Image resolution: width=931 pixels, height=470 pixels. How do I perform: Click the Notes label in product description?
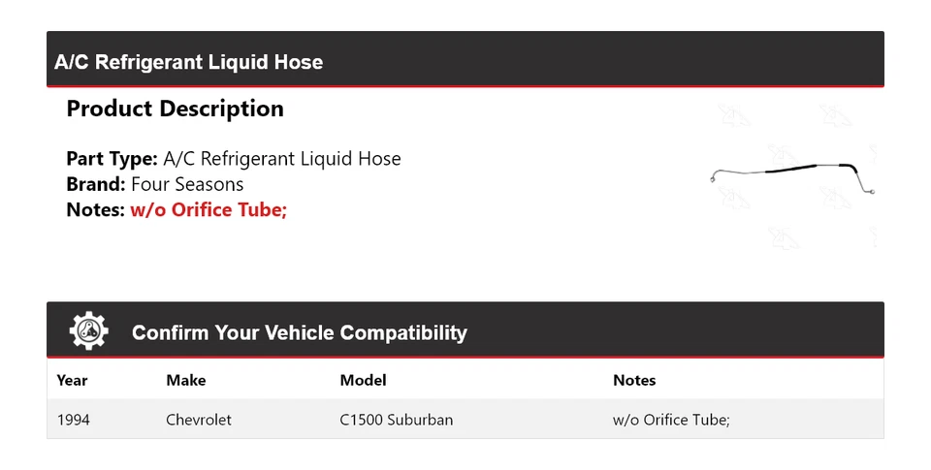pyautogui.click(x=95, y=209)
